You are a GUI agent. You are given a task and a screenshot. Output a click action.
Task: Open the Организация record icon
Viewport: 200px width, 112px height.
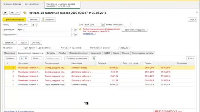click(76, 30)
